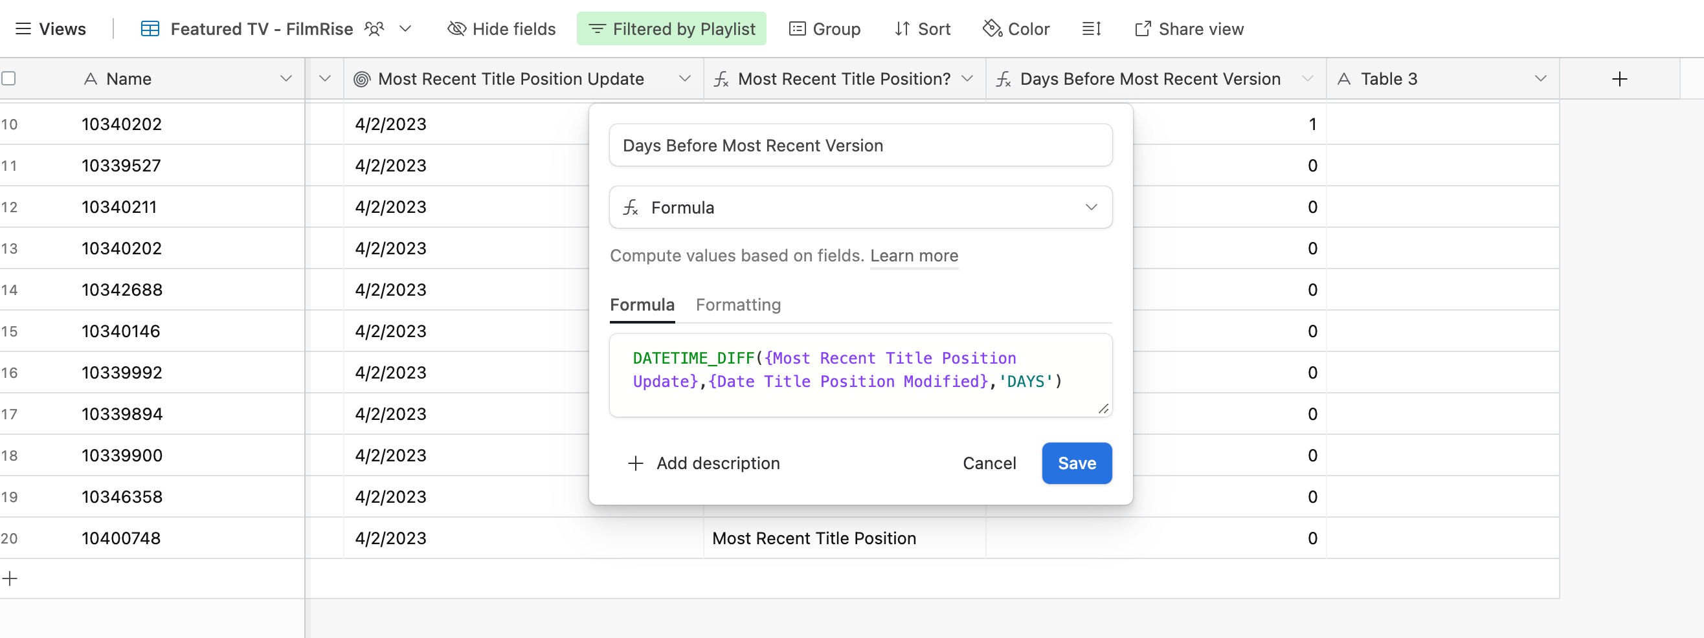The image size is (1704, 638).
Task: Open the Group menu
Action: 824,28
